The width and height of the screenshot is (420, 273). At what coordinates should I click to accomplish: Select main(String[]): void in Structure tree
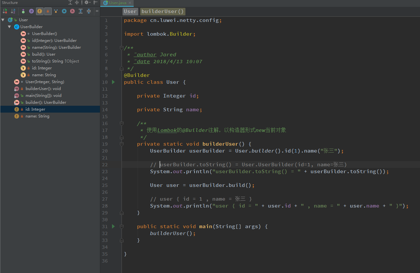point(43,96)
